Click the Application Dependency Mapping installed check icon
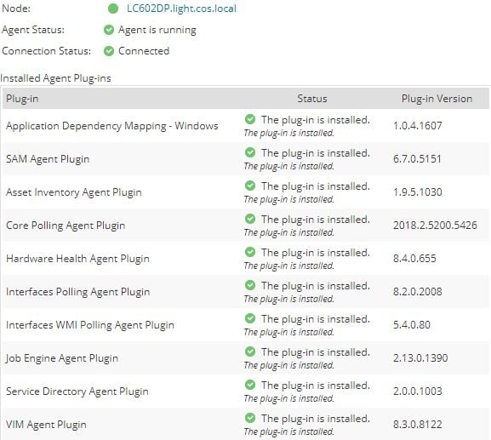 (250, 119)
